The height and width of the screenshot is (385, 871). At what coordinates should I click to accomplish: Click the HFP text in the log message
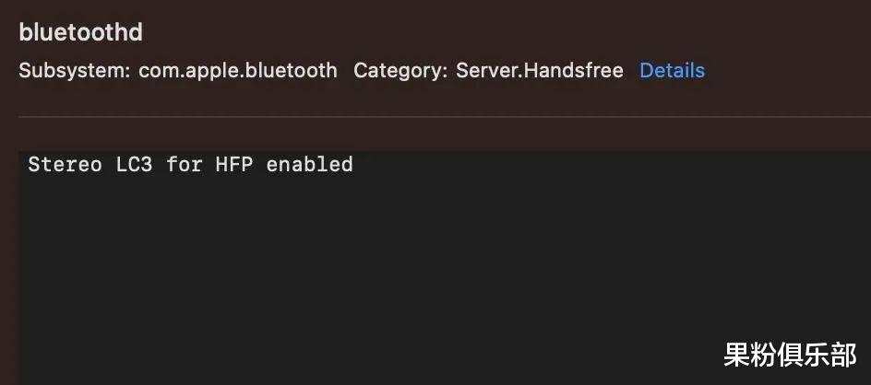235,165
